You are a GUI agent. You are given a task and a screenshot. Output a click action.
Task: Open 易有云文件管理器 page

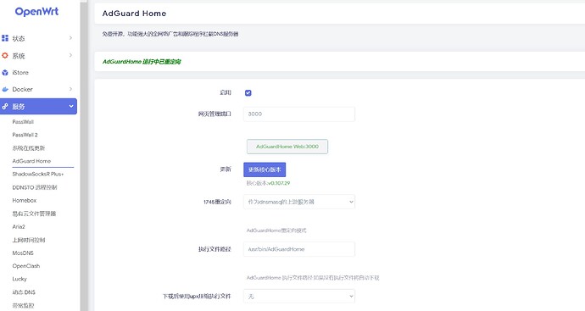tap(34, 214)
